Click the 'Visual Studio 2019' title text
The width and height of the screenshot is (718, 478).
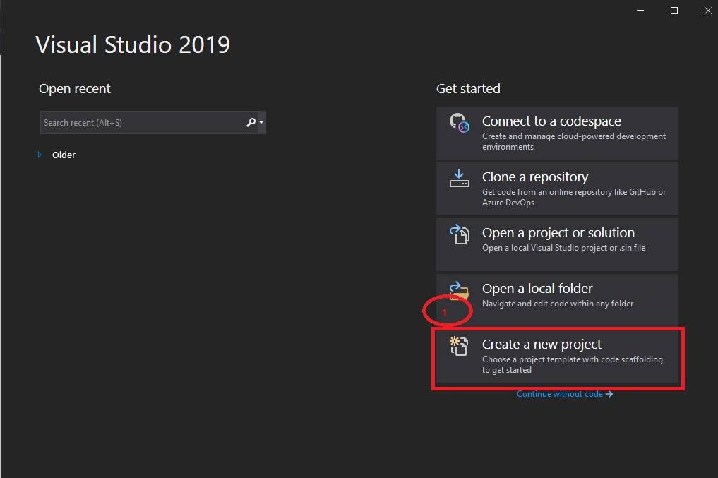point(133,45)
